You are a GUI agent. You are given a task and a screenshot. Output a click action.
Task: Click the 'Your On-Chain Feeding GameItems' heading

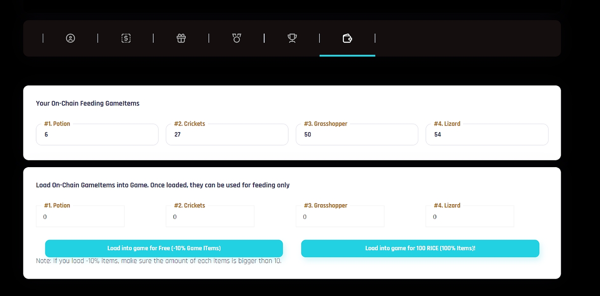coord(88,103)
